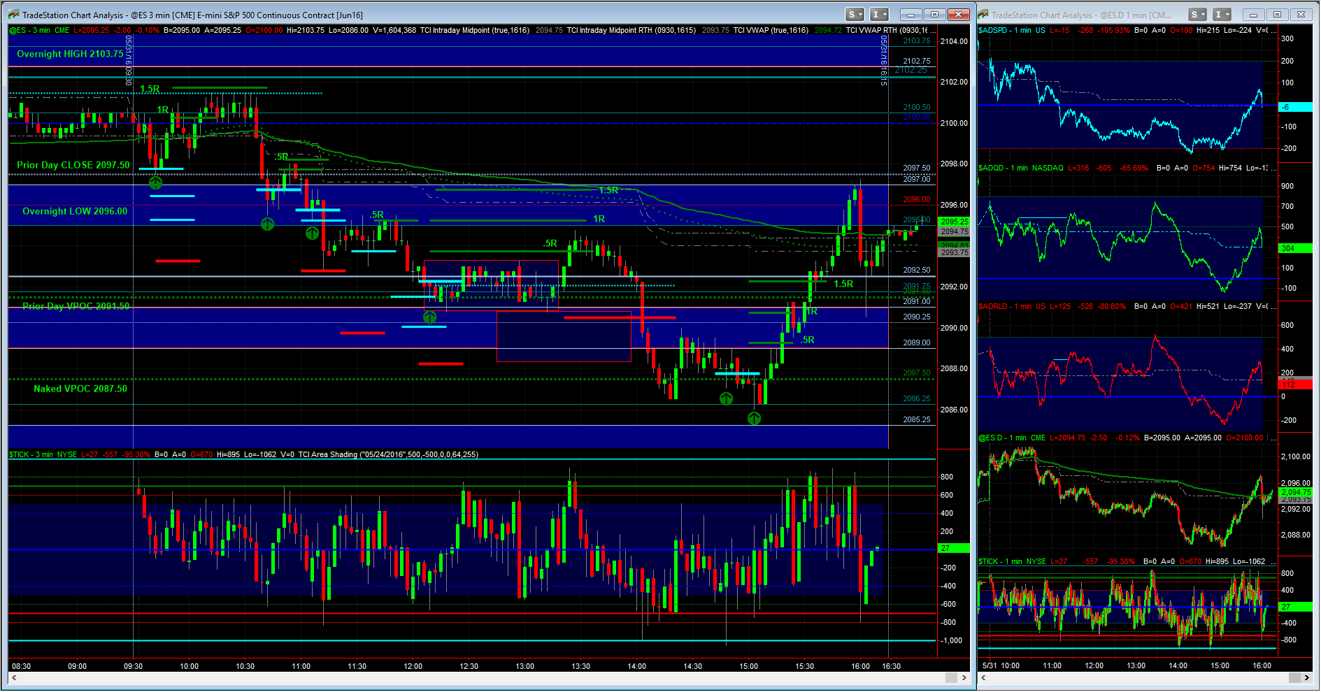
Task: Click the @ES.D 1 min CME status line
Action: pyautogui.click(x=1127, y=438)
